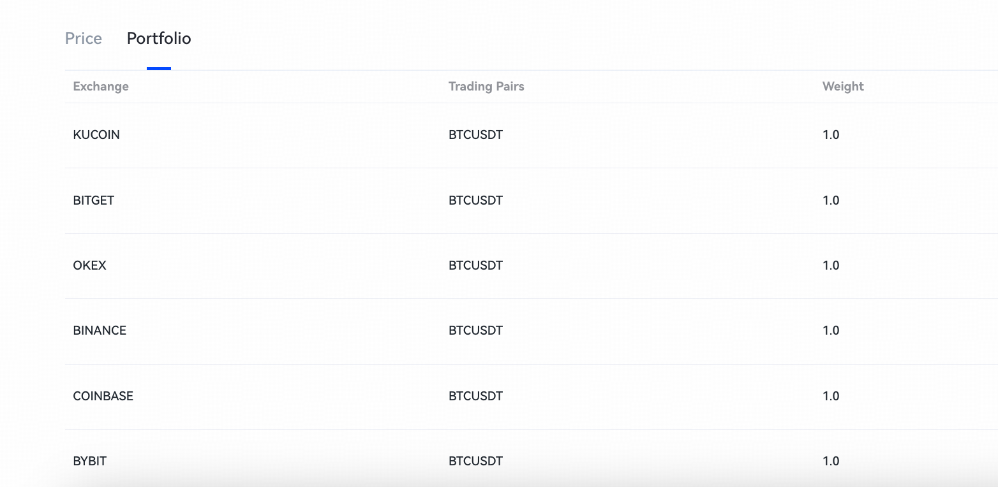Click BTCUSDT pair in COINBASE row
Viewport: 998px width, 487px height.
point(475,396)
